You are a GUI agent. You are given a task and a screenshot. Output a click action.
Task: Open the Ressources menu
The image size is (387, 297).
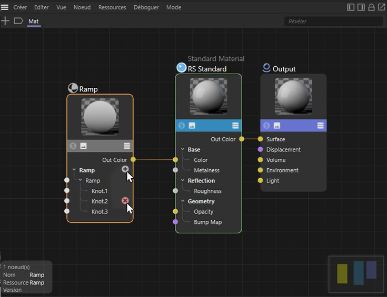click(112, 7)
